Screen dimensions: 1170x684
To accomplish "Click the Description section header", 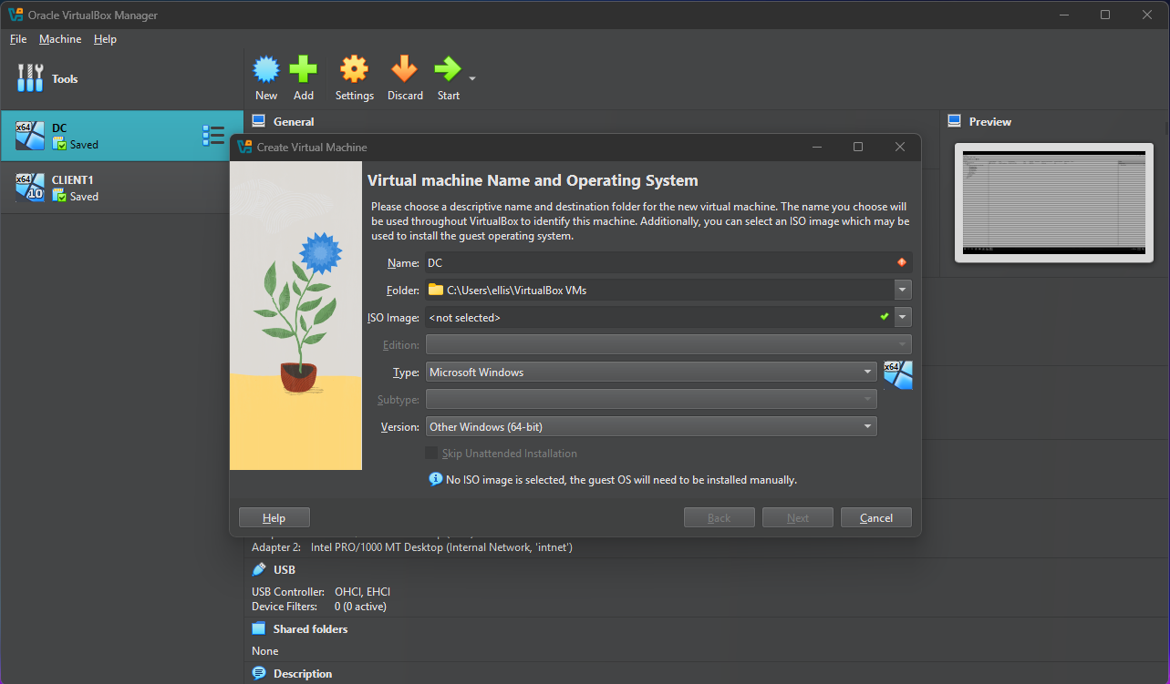I will pos(303,674).
